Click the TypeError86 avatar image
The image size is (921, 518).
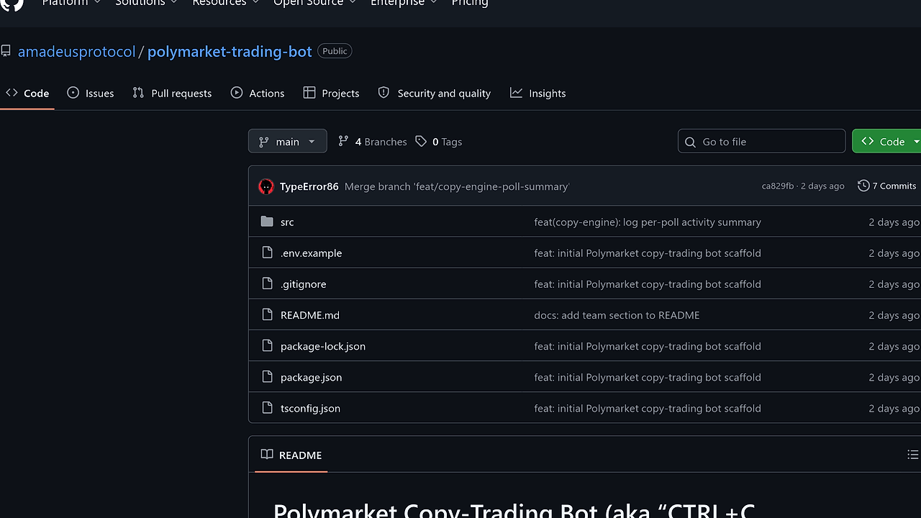(266, 186)
